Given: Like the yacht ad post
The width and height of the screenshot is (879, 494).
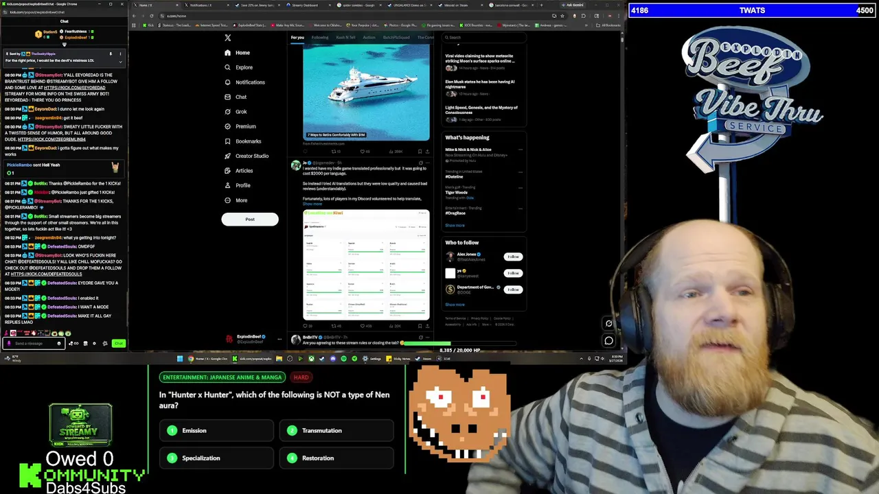Looking at the screenshot, I should (365, 152).
